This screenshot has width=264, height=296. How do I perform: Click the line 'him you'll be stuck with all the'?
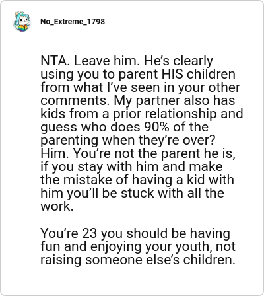[132, 193]
